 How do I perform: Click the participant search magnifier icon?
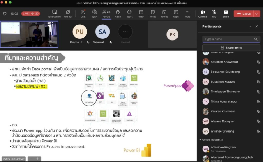pyautogui.click(x=256, y=39)
